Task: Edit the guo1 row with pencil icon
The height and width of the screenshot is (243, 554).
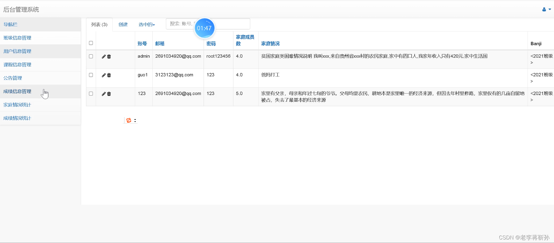Action: 104,75
